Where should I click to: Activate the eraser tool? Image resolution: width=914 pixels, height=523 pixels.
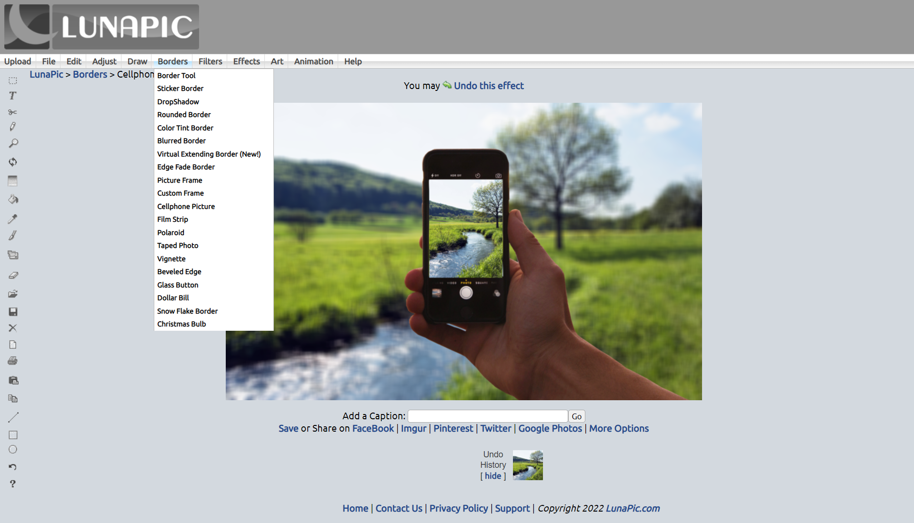point(13,275)
